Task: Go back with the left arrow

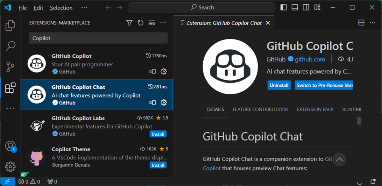Action: point(108,7)
